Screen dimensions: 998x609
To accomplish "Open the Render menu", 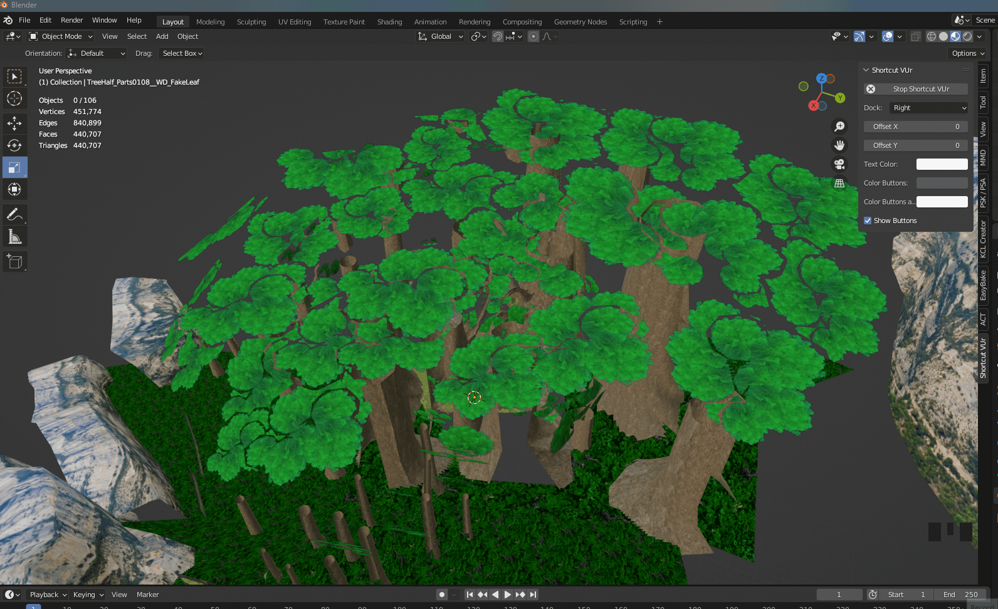I will 71,20.
